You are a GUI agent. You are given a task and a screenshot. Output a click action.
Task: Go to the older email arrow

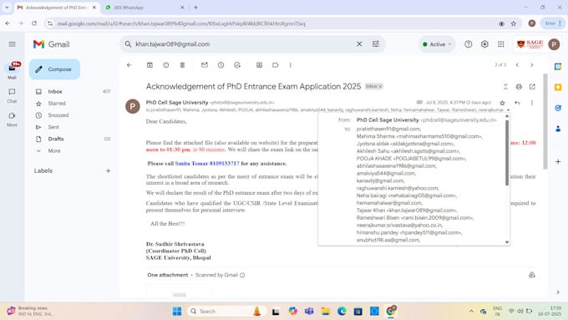tap(532, 65)
